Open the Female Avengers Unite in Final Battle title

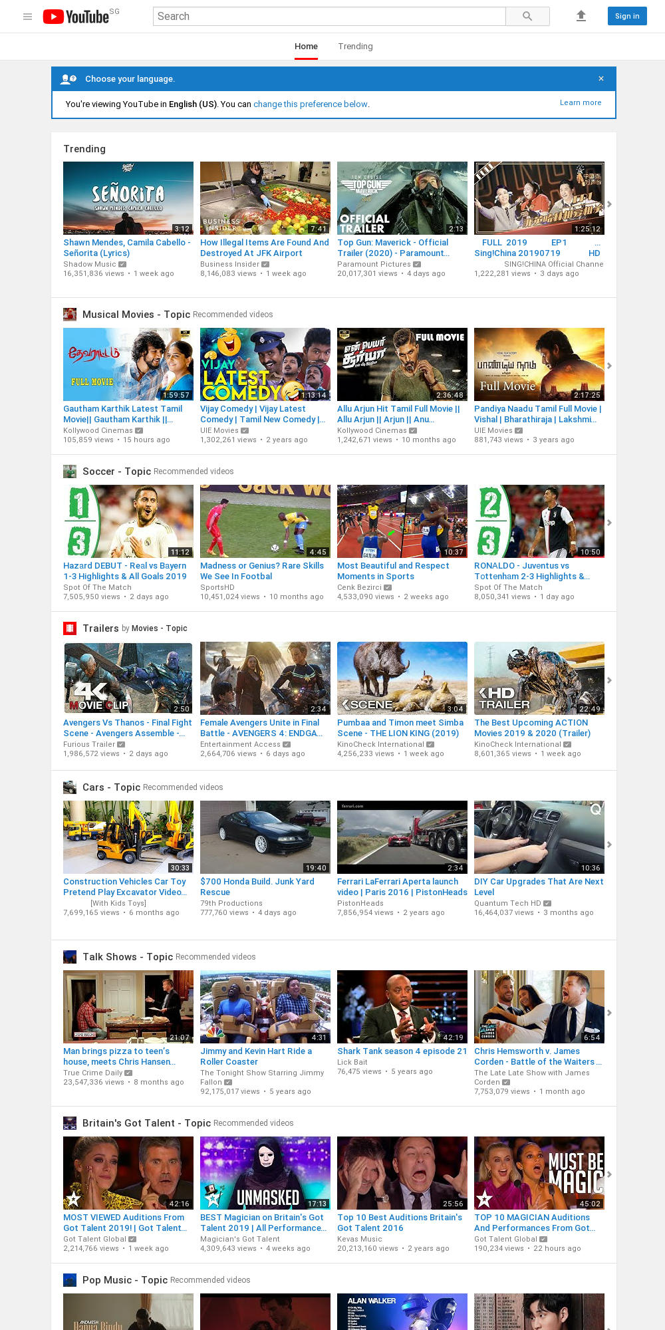[261, 728]
